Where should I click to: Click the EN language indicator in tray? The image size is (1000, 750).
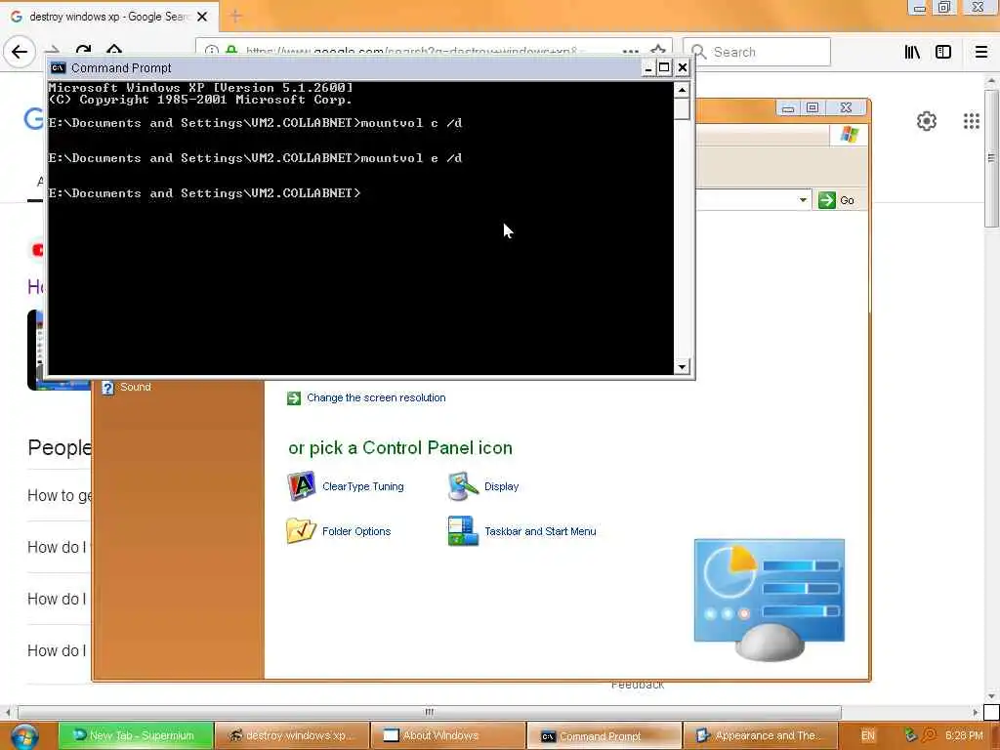click(x=867, y=735)
